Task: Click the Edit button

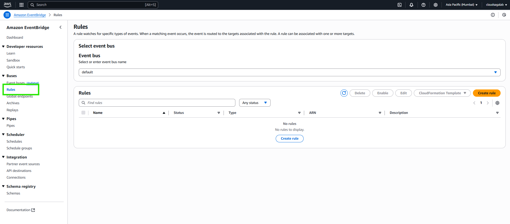Action: [x=403, y=93]
